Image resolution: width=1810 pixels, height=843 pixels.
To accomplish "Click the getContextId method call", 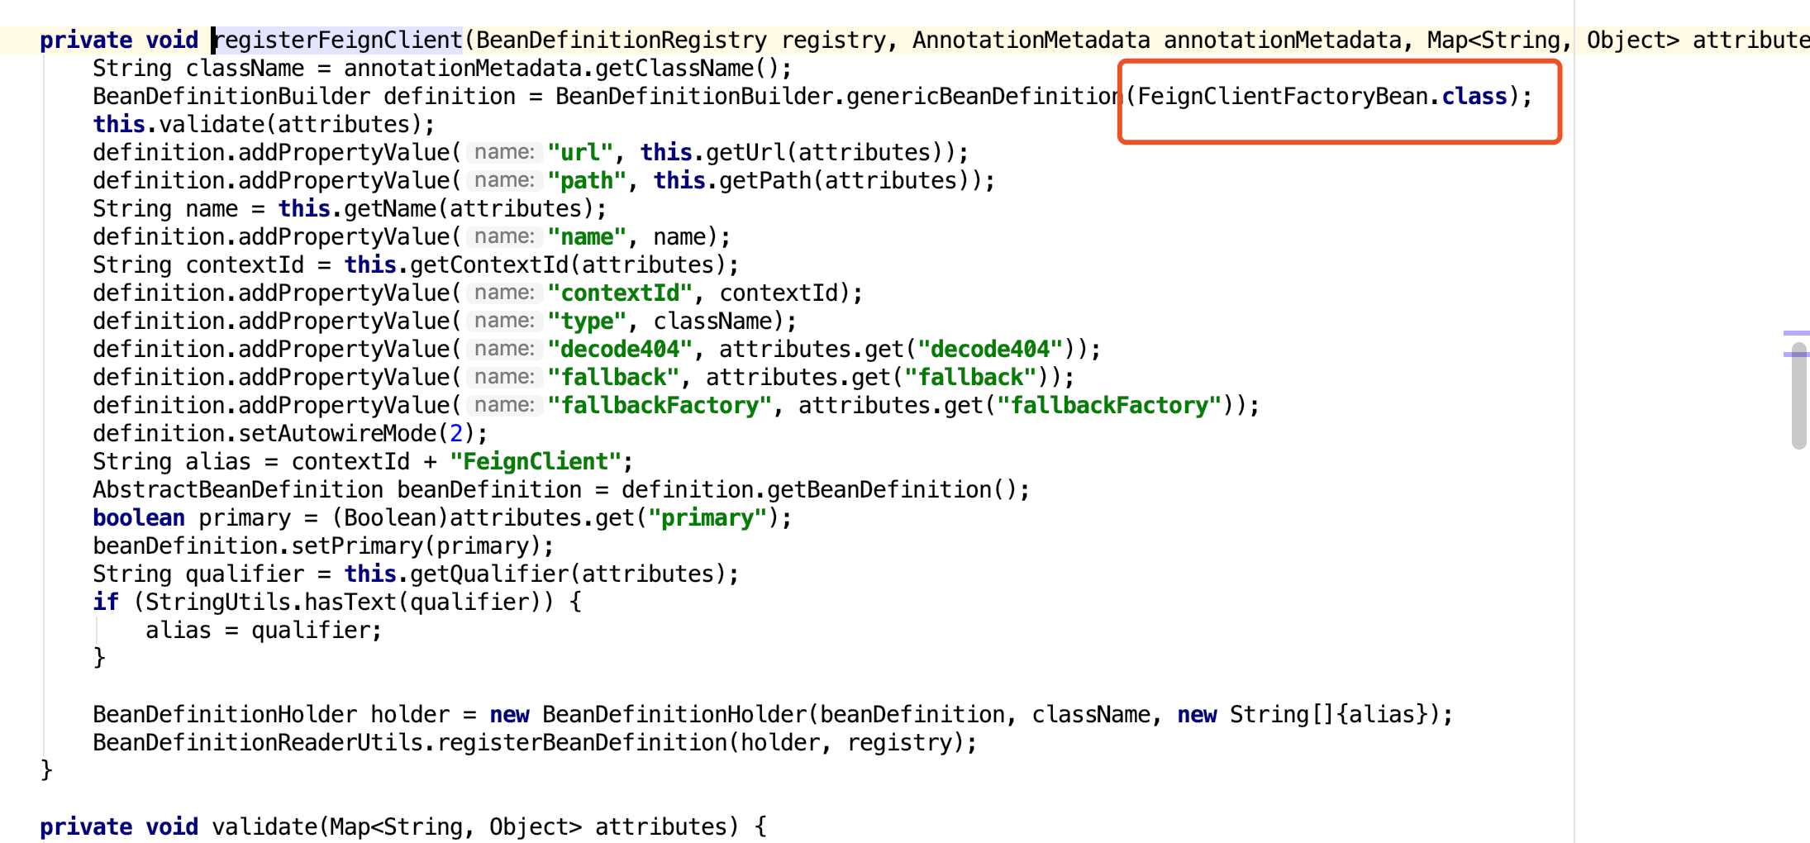I will (x=488, y=264).
